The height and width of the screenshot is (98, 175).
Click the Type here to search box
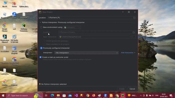coord(25,96)
